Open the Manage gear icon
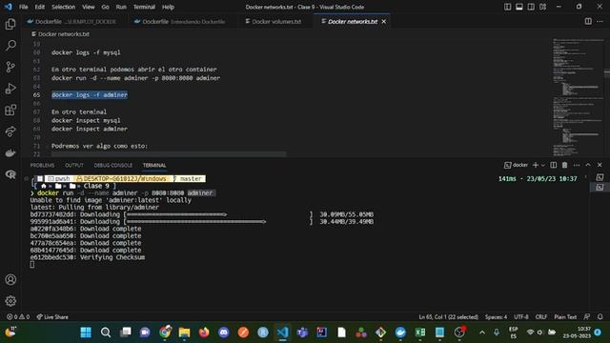The height and width of the screenshot is (343, 610). 10,301
